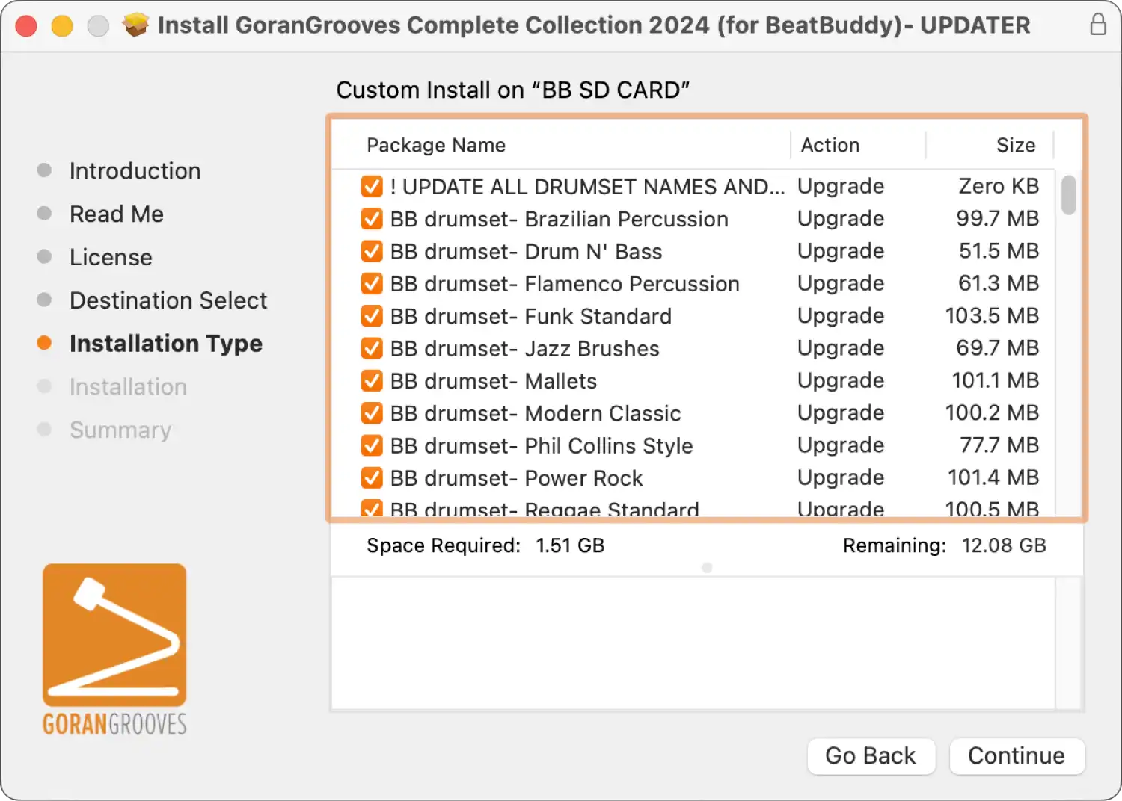1122x801 pixels.
Task: Select the License step
Action: 111,257
